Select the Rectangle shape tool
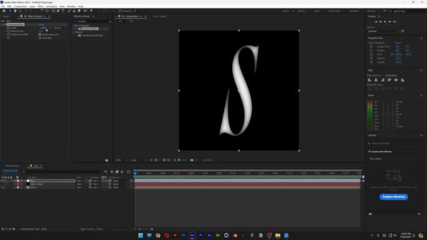Viewport: 427px width, 240px height. click(53, 11)
